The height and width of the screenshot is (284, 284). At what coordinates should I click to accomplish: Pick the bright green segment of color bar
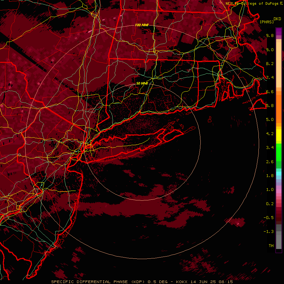click(279, 152)
